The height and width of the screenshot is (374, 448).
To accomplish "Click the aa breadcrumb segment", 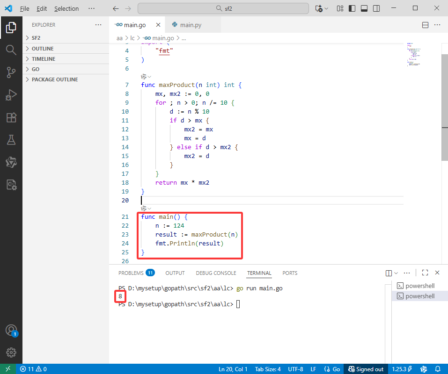I will pyautogui.click(x=119, y=38).
